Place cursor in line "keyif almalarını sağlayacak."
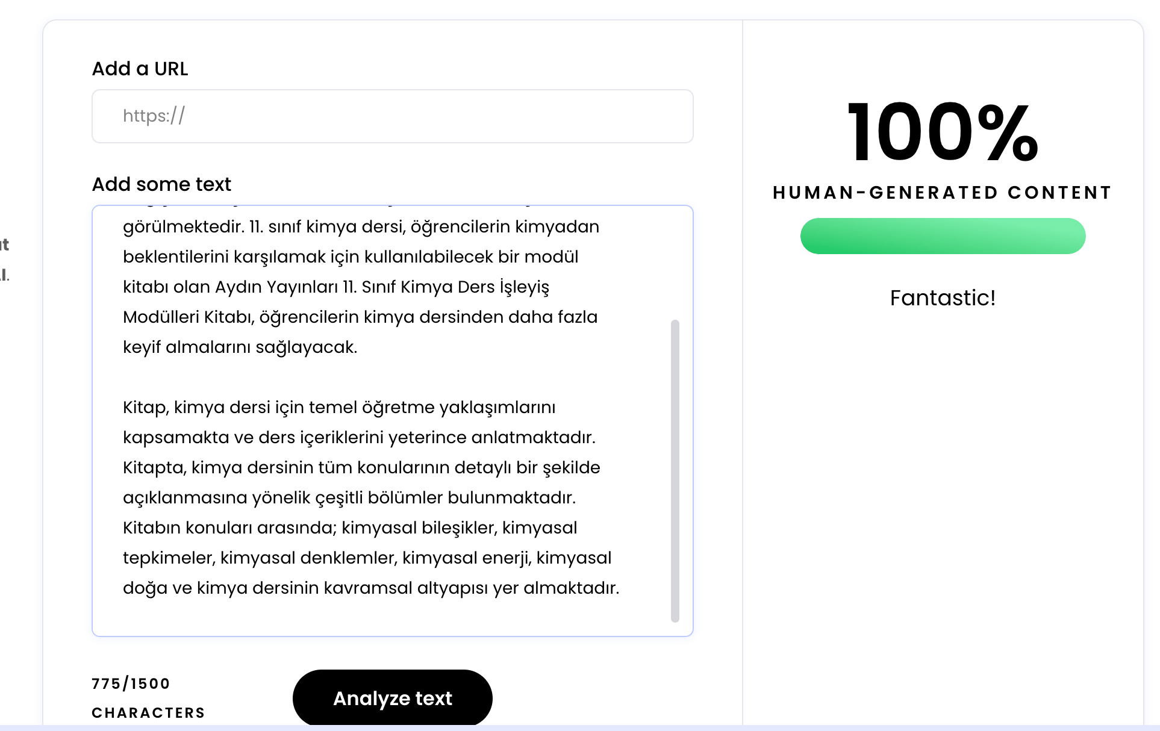The height and width of the screenshot is (731, 1160). [x=240, y=347]
